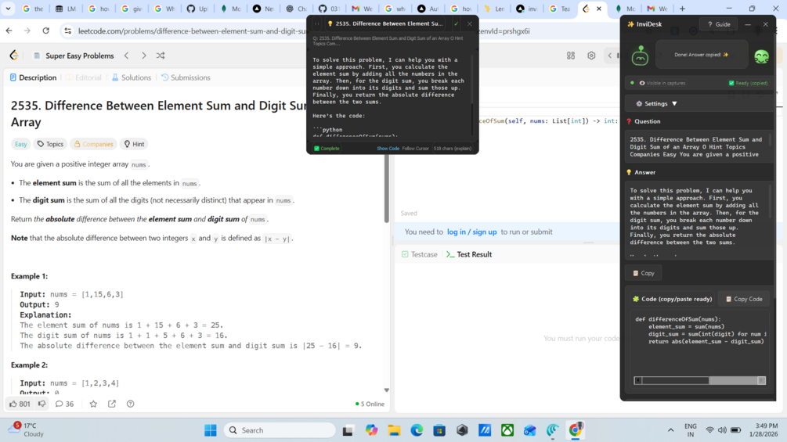Open Chrome tab search dropdown arrow
787x442 pixels.
click(x=8, y=9)
